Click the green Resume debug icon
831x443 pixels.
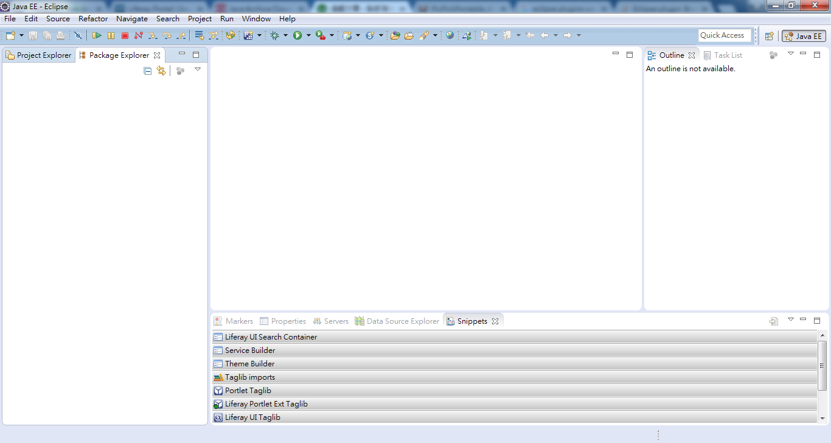(97, 35)
